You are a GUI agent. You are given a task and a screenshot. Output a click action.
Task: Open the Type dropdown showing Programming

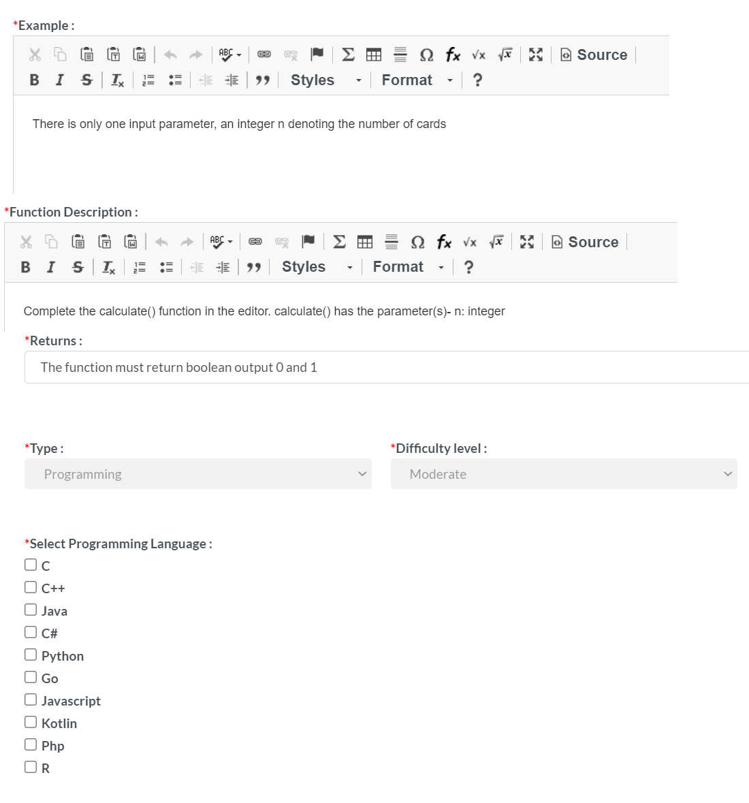click(197, 474)
